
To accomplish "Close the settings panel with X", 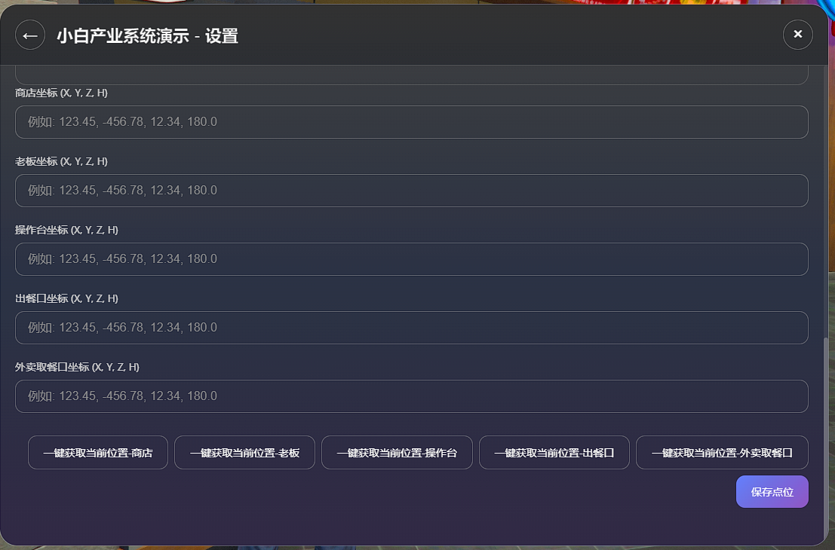I will tap(797, 35).
